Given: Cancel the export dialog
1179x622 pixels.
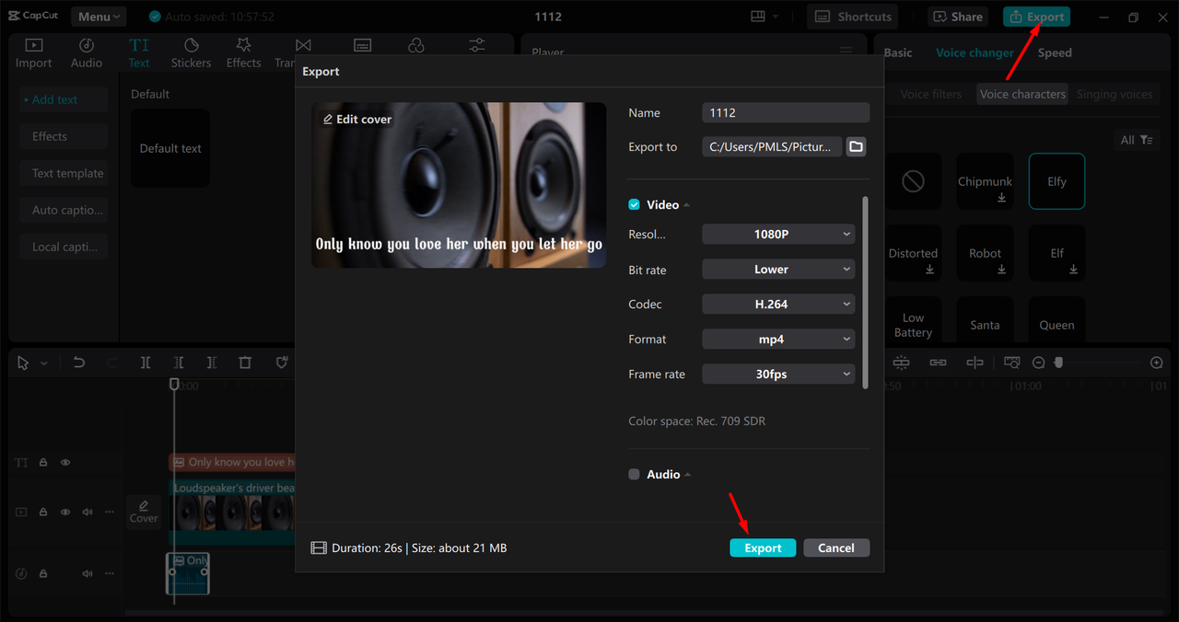Looking at the screenshot, I should [836, 547].
